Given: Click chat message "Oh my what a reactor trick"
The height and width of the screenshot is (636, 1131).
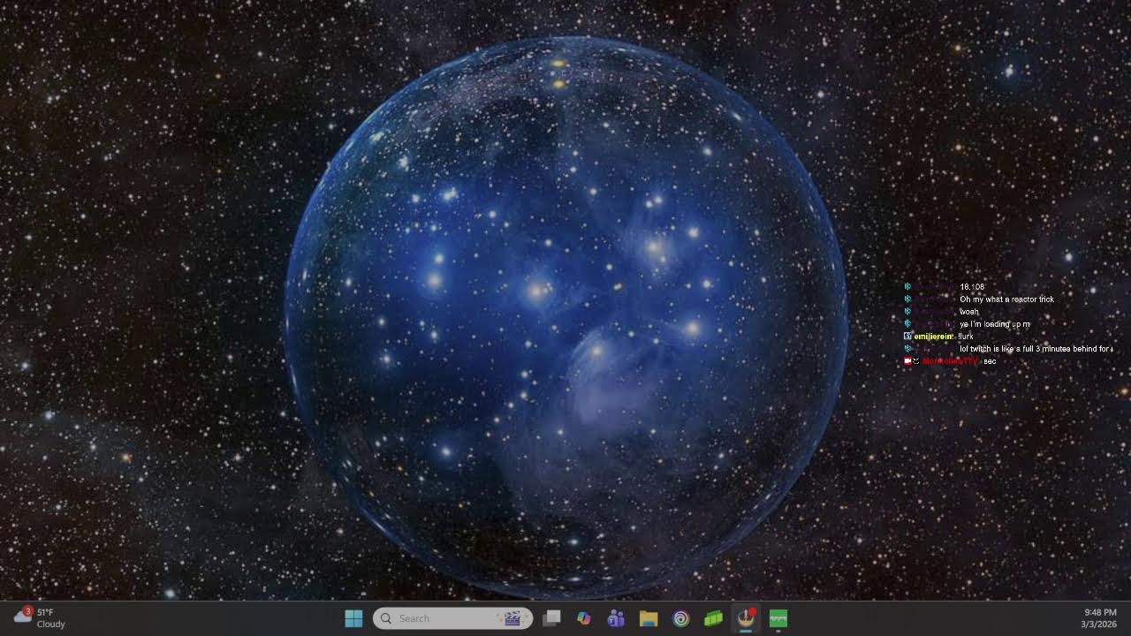Looking at the screenshot, I should point(1006,299).
